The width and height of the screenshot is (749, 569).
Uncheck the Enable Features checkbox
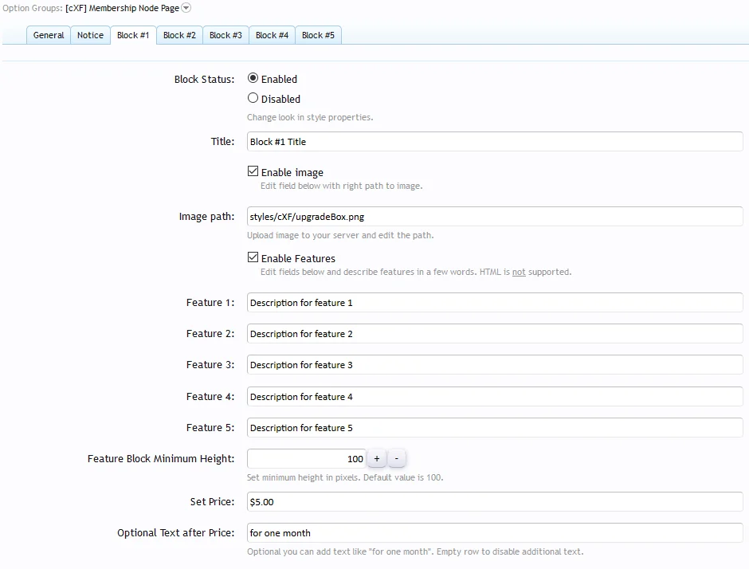[x=253, y=258]
